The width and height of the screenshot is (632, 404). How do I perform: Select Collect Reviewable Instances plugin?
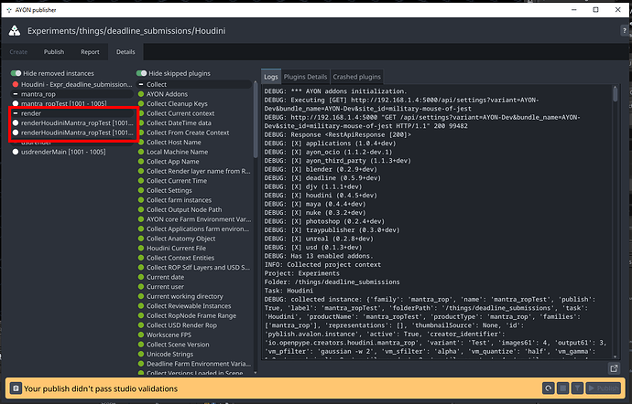[x=194, y=306]
